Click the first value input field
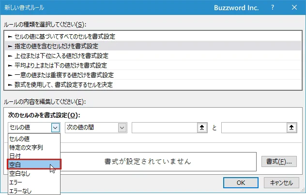306x195 pixels. pyautogui.click(x=165, y=127)
